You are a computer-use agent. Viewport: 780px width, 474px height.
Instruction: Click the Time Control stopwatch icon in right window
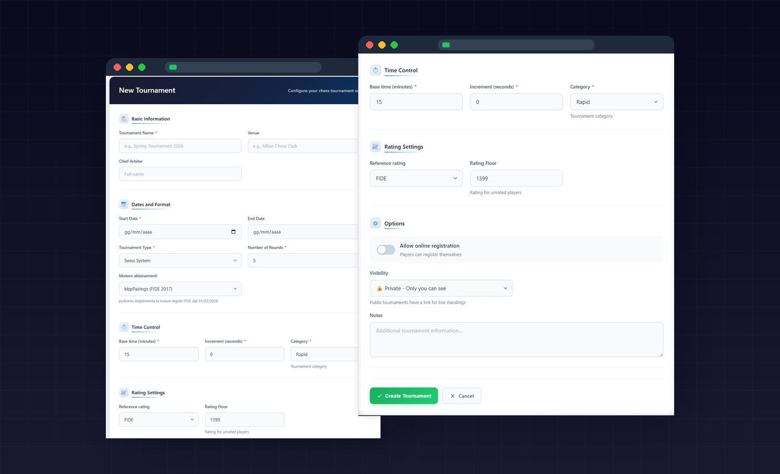click(x=376, y=70)
